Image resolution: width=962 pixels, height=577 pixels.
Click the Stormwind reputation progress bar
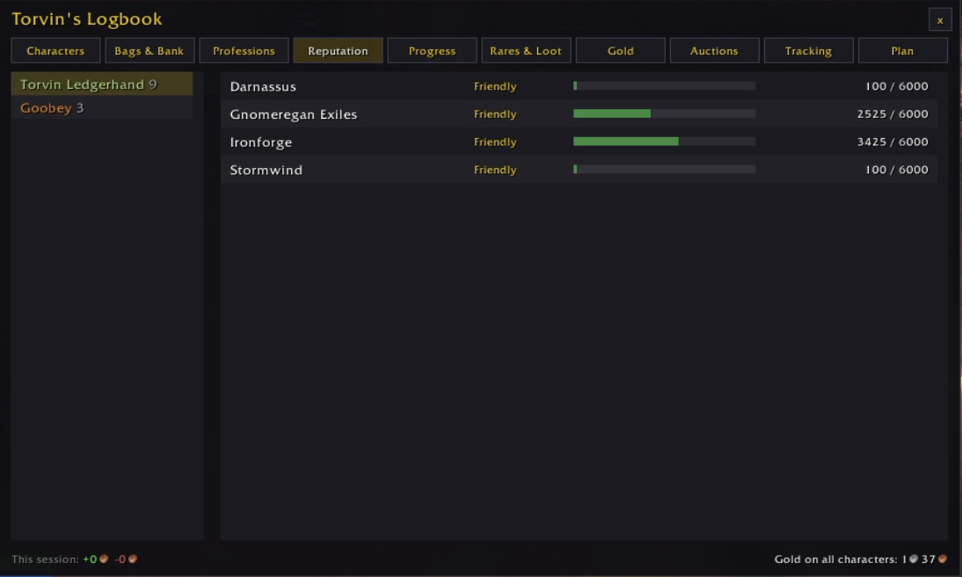tap(665, 170)
